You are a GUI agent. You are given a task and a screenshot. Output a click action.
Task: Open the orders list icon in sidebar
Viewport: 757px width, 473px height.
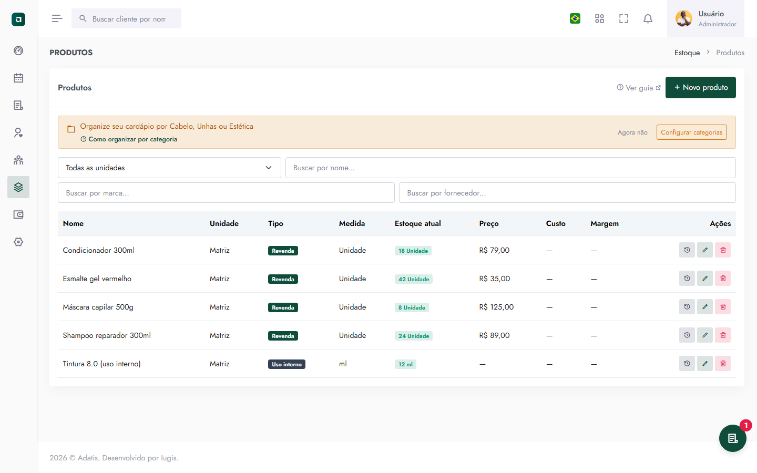(x=18, y=106)
